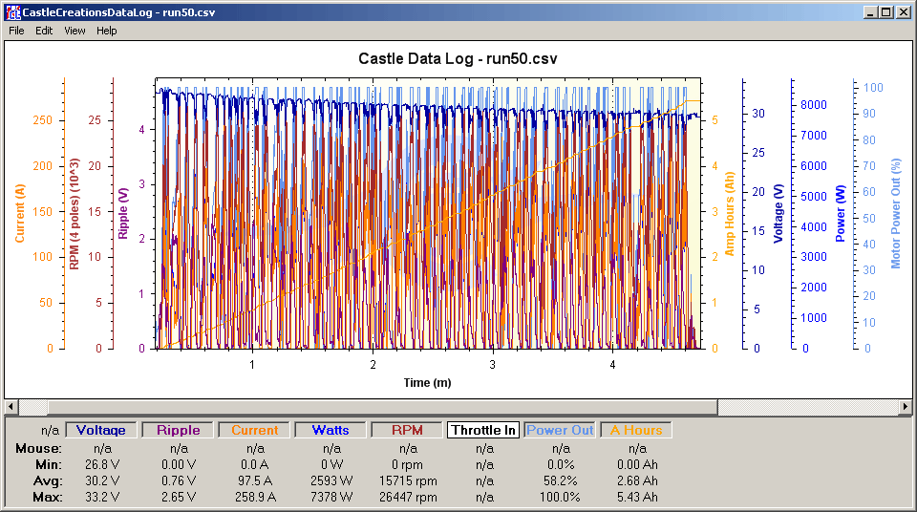Close the CastleCreationsDataLog window

pos(904,12)
